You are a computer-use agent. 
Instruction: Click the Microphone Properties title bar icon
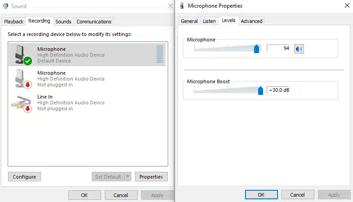(x=182, y=6)
